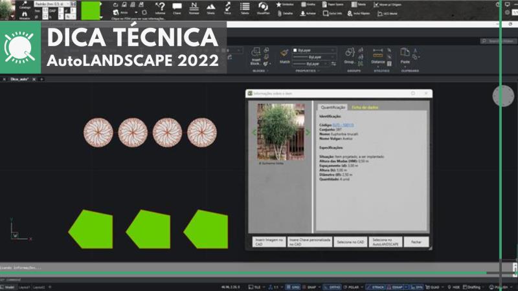
Task: Toggle ORTHO mode in status bar
Action: [333, 286]
